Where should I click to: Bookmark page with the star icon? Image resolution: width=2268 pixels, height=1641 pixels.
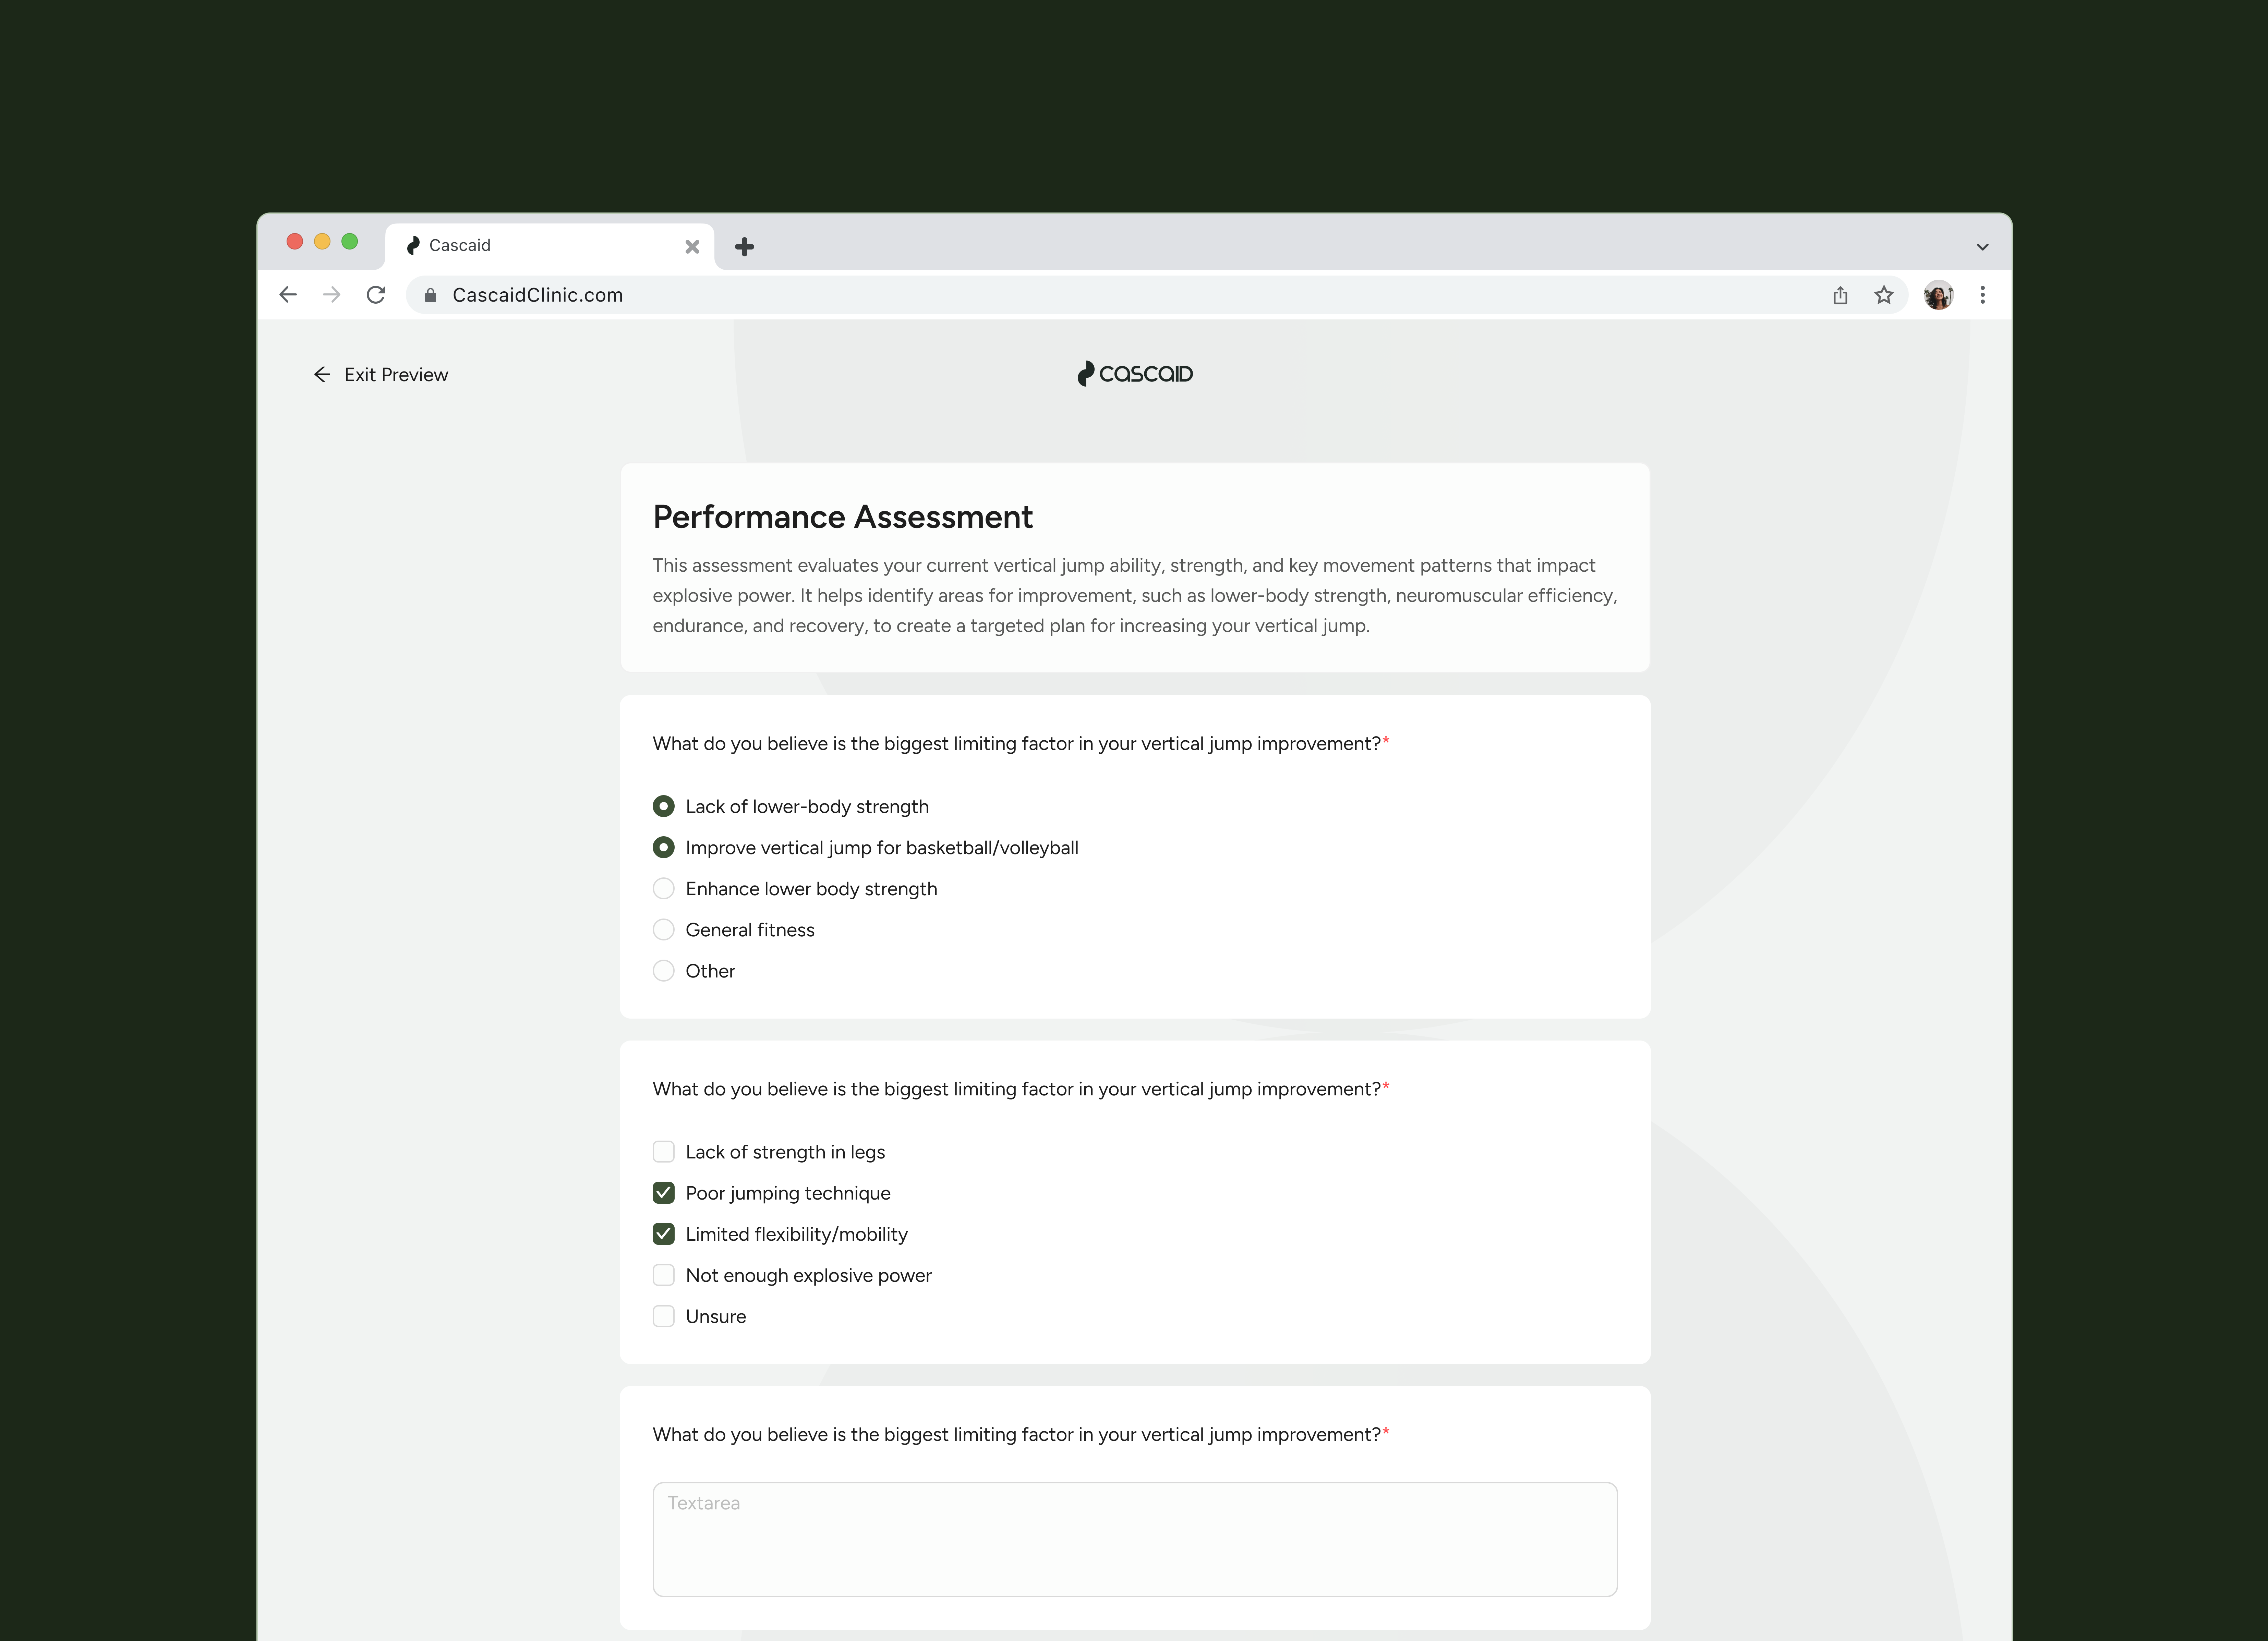point(1884,295)
